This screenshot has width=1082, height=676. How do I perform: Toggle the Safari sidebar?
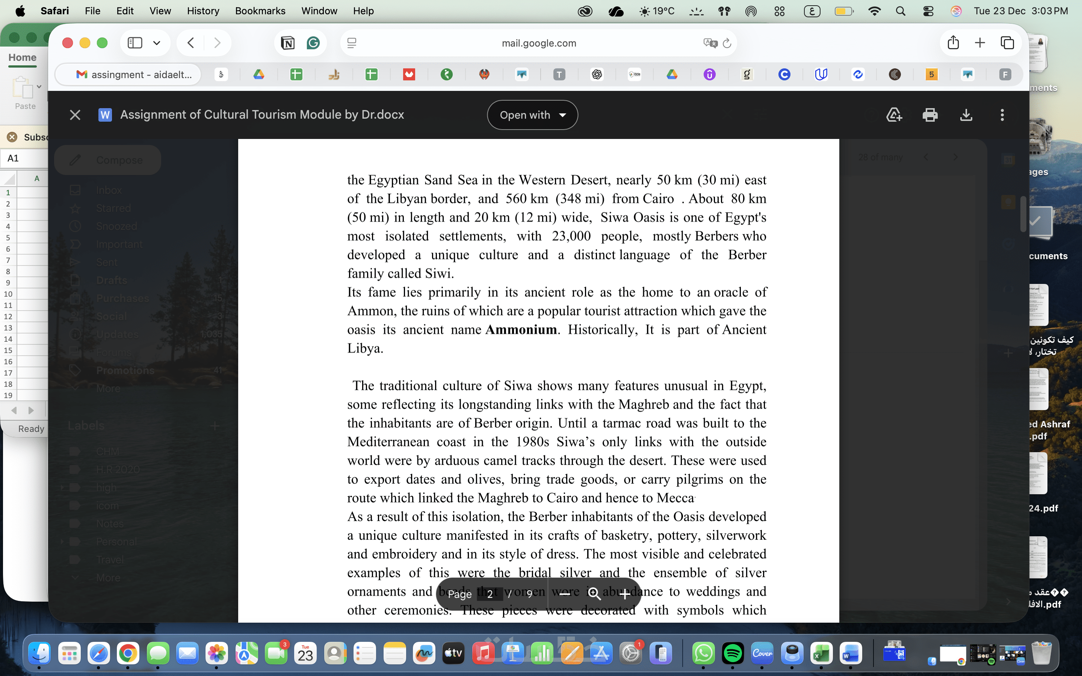134,43
